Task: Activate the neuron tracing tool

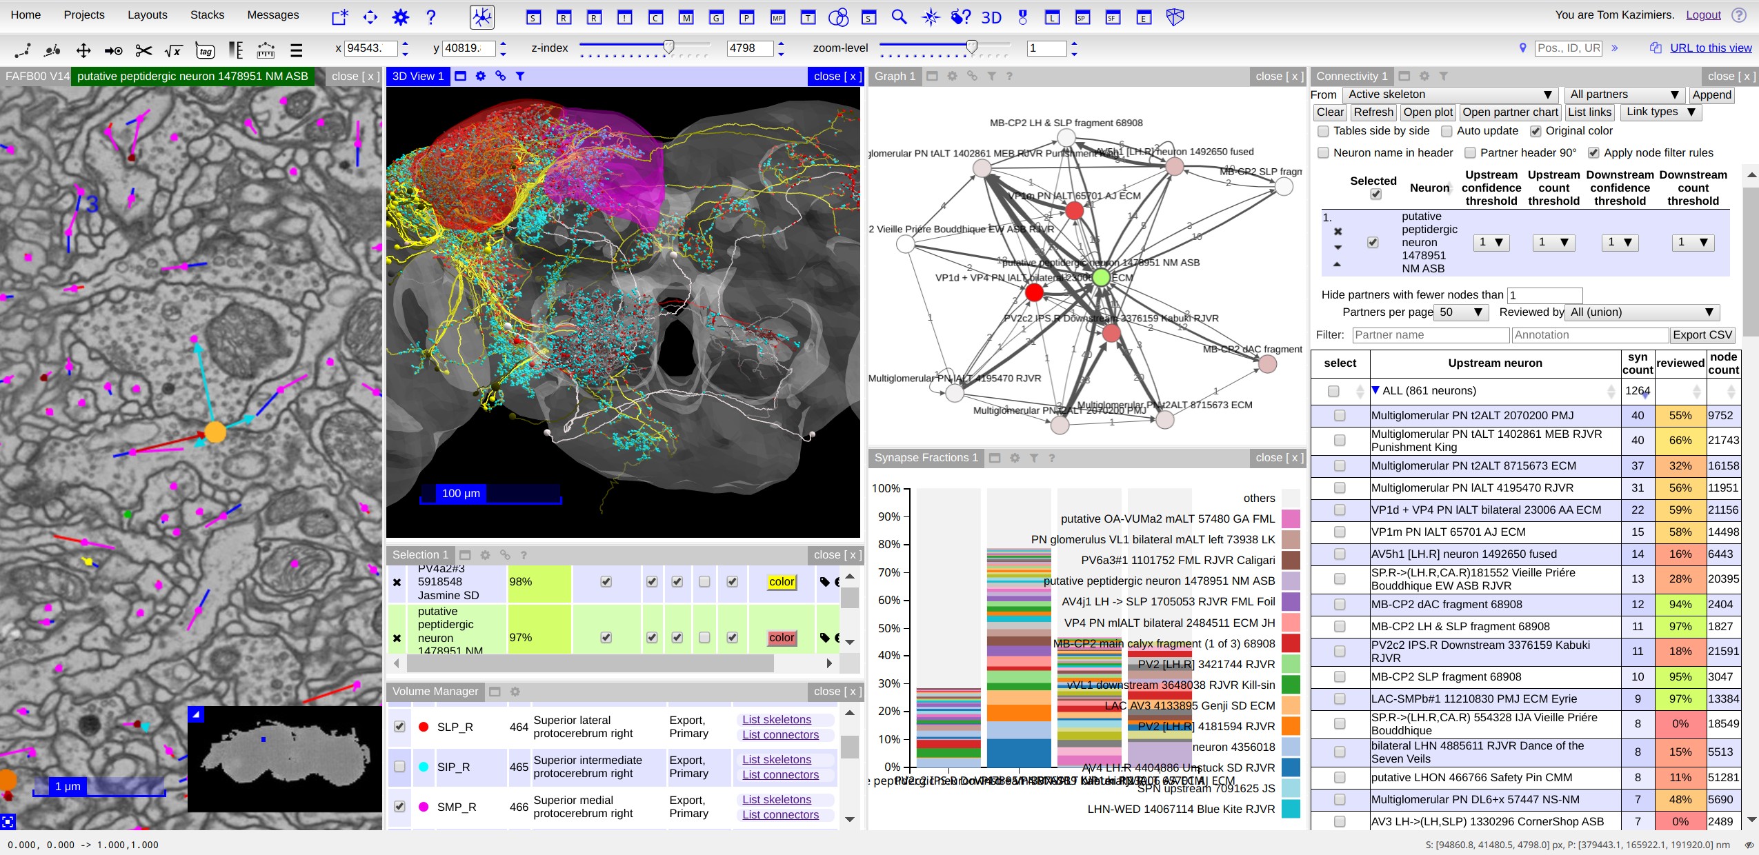Action: (482, 17)
